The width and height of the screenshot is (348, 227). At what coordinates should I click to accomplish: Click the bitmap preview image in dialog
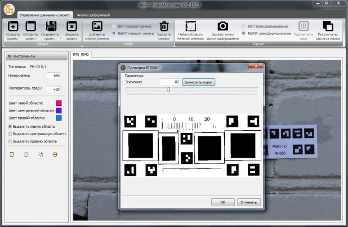(x=192, y=146)
